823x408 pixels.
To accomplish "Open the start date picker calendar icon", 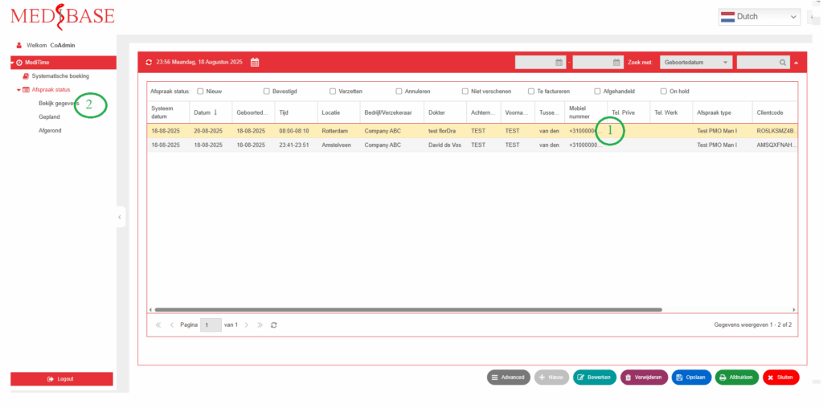I will point(559,63).
